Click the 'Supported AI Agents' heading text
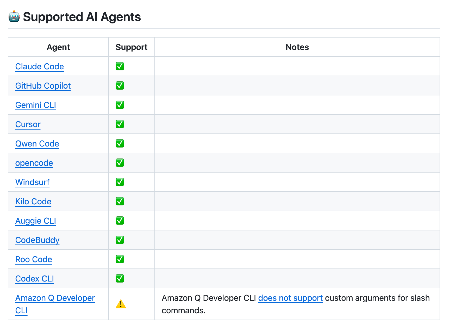450x330 pixels. tap(82, 17)
